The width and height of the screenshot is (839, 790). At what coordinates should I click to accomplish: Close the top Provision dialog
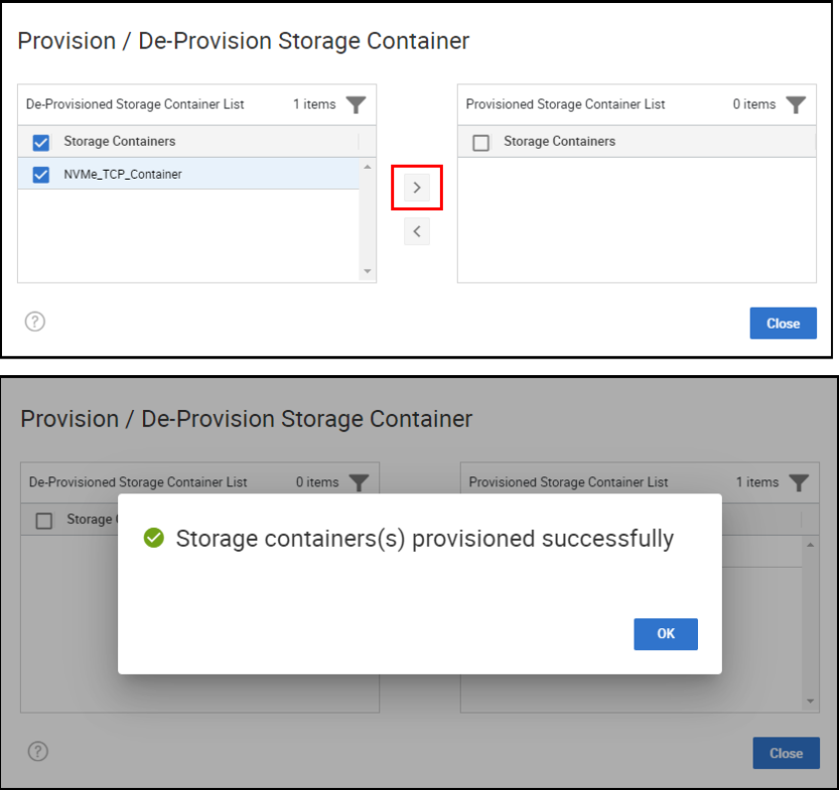click(782, 323)
